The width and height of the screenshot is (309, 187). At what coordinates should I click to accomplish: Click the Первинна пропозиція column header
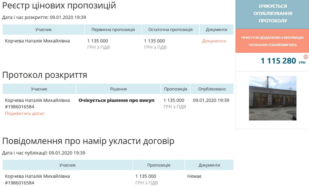[x=113, y=29]
